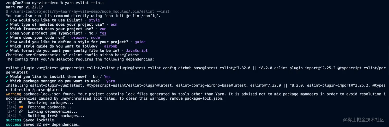
Task: Click the 'JavaScript' config format answer
Action: [x=137, y=51]
